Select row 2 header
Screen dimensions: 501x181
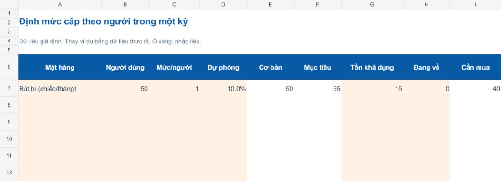pyautogui.click(x=9, y=22)
